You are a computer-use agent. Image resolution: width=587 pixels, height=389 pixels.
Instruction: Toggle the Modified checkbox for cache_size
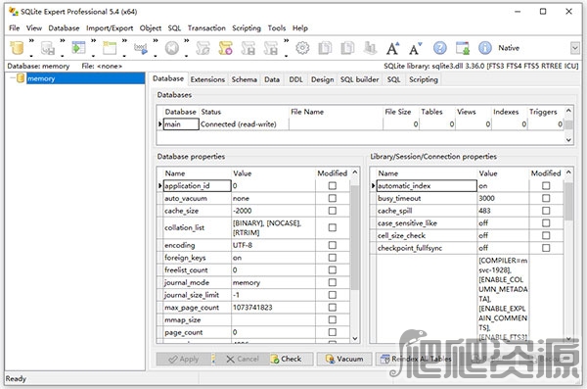[332, 211]
